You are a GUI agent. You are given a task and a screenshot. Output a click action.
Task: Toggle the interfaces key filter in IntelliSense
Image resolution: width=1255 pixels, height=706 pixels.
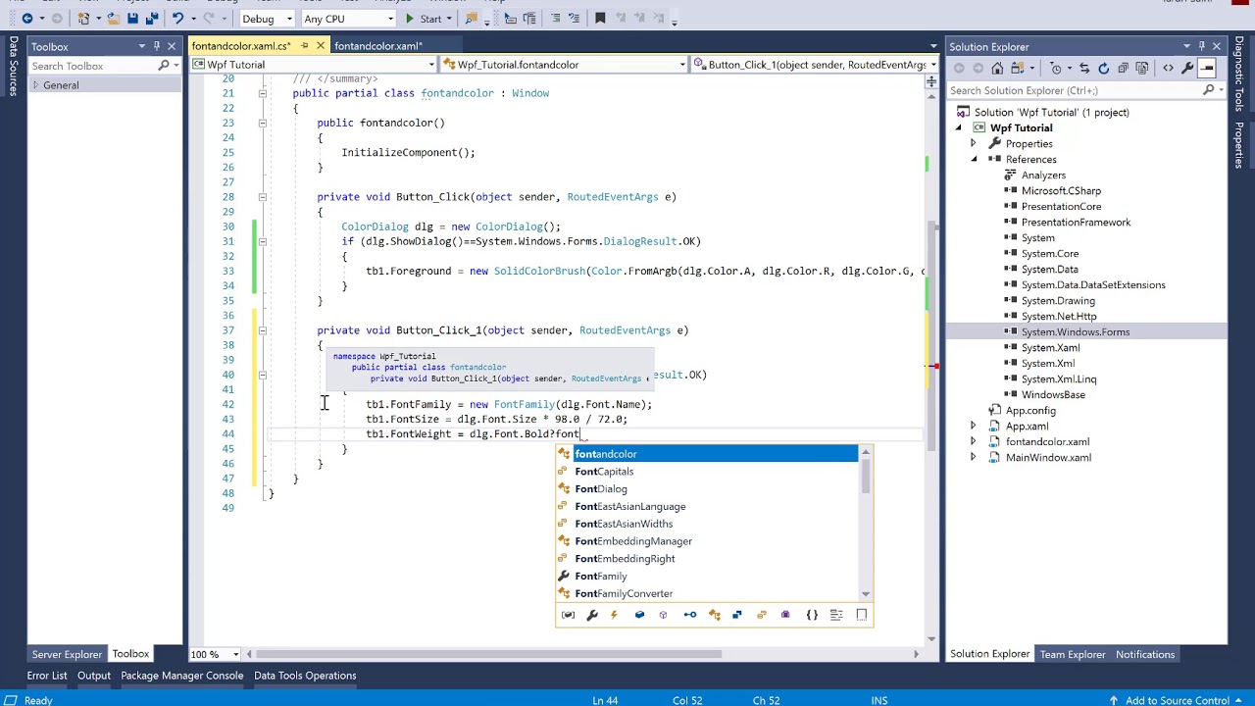[689, 615]
